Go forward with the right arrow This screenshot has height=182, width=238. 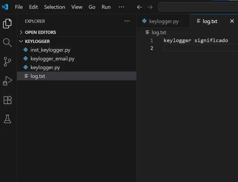point(150,7)
